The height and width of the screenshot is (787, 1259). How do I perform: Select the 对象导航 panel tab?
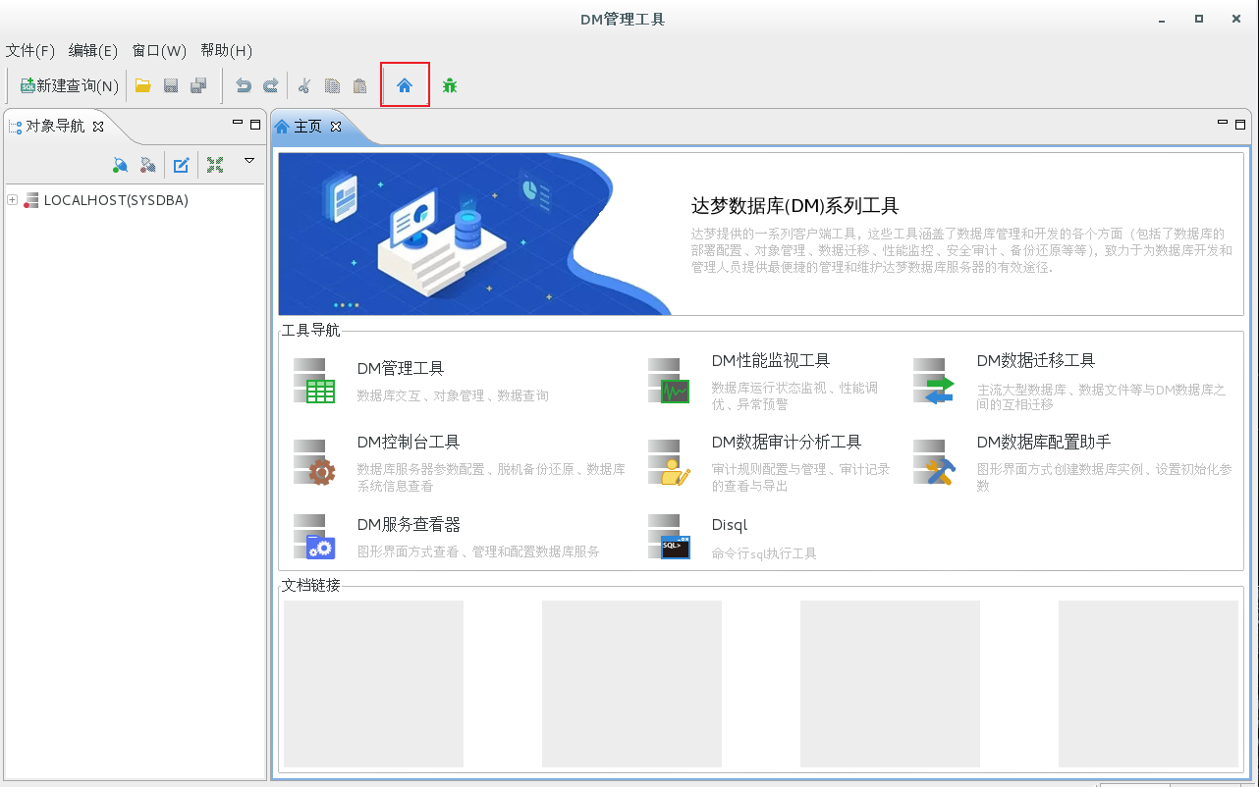coord(55,126)
